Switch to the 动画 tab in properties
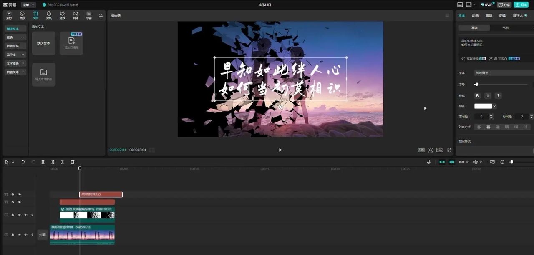 [x=475, y=15]
